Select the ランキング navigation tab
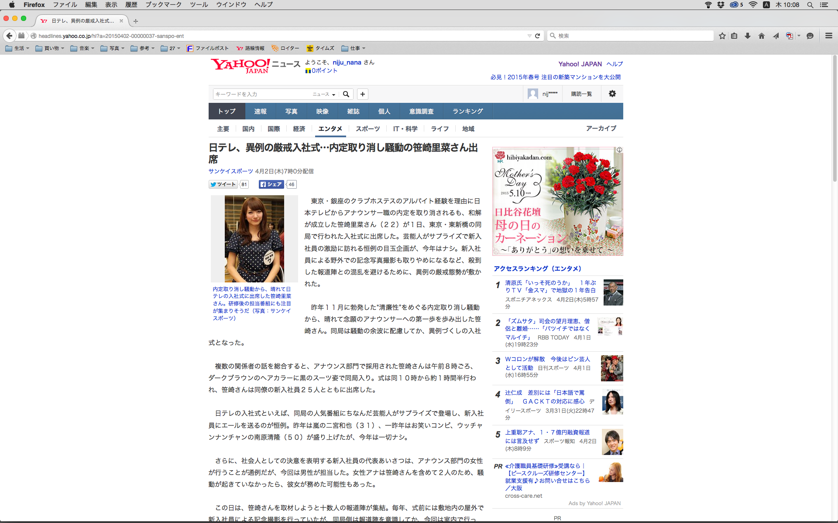The image size is (838, 523). 467,112
